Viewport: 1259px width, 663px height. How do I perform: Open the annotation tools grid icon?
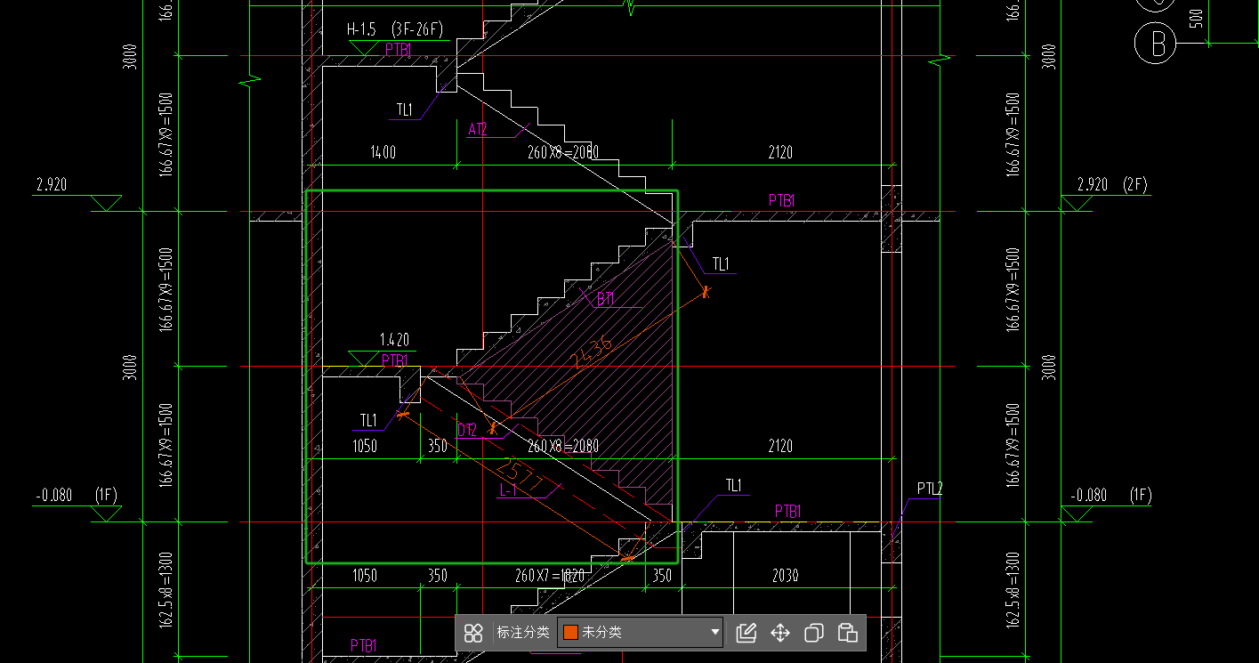coord(473,633)
